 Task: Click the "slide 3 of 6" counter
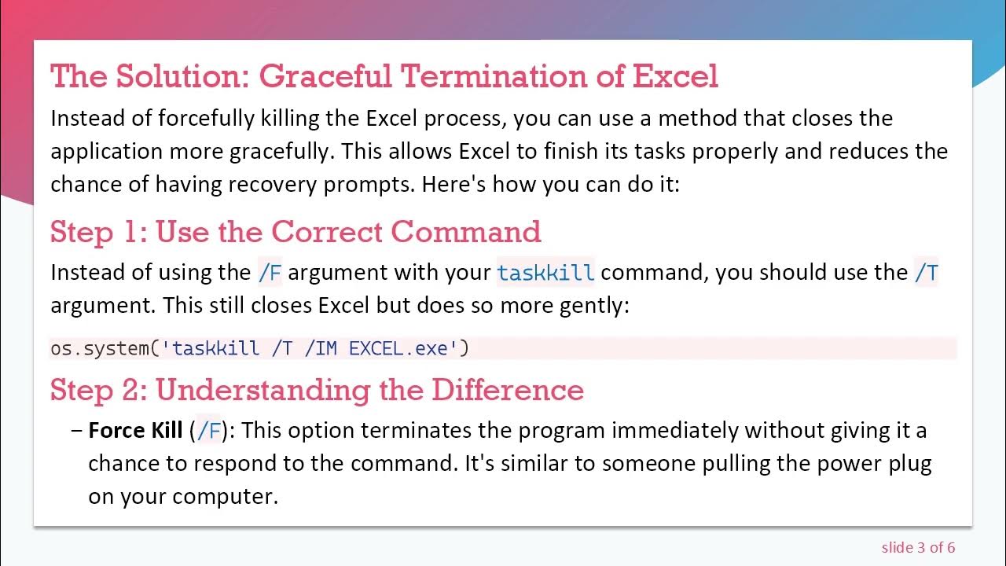point(918,547)
